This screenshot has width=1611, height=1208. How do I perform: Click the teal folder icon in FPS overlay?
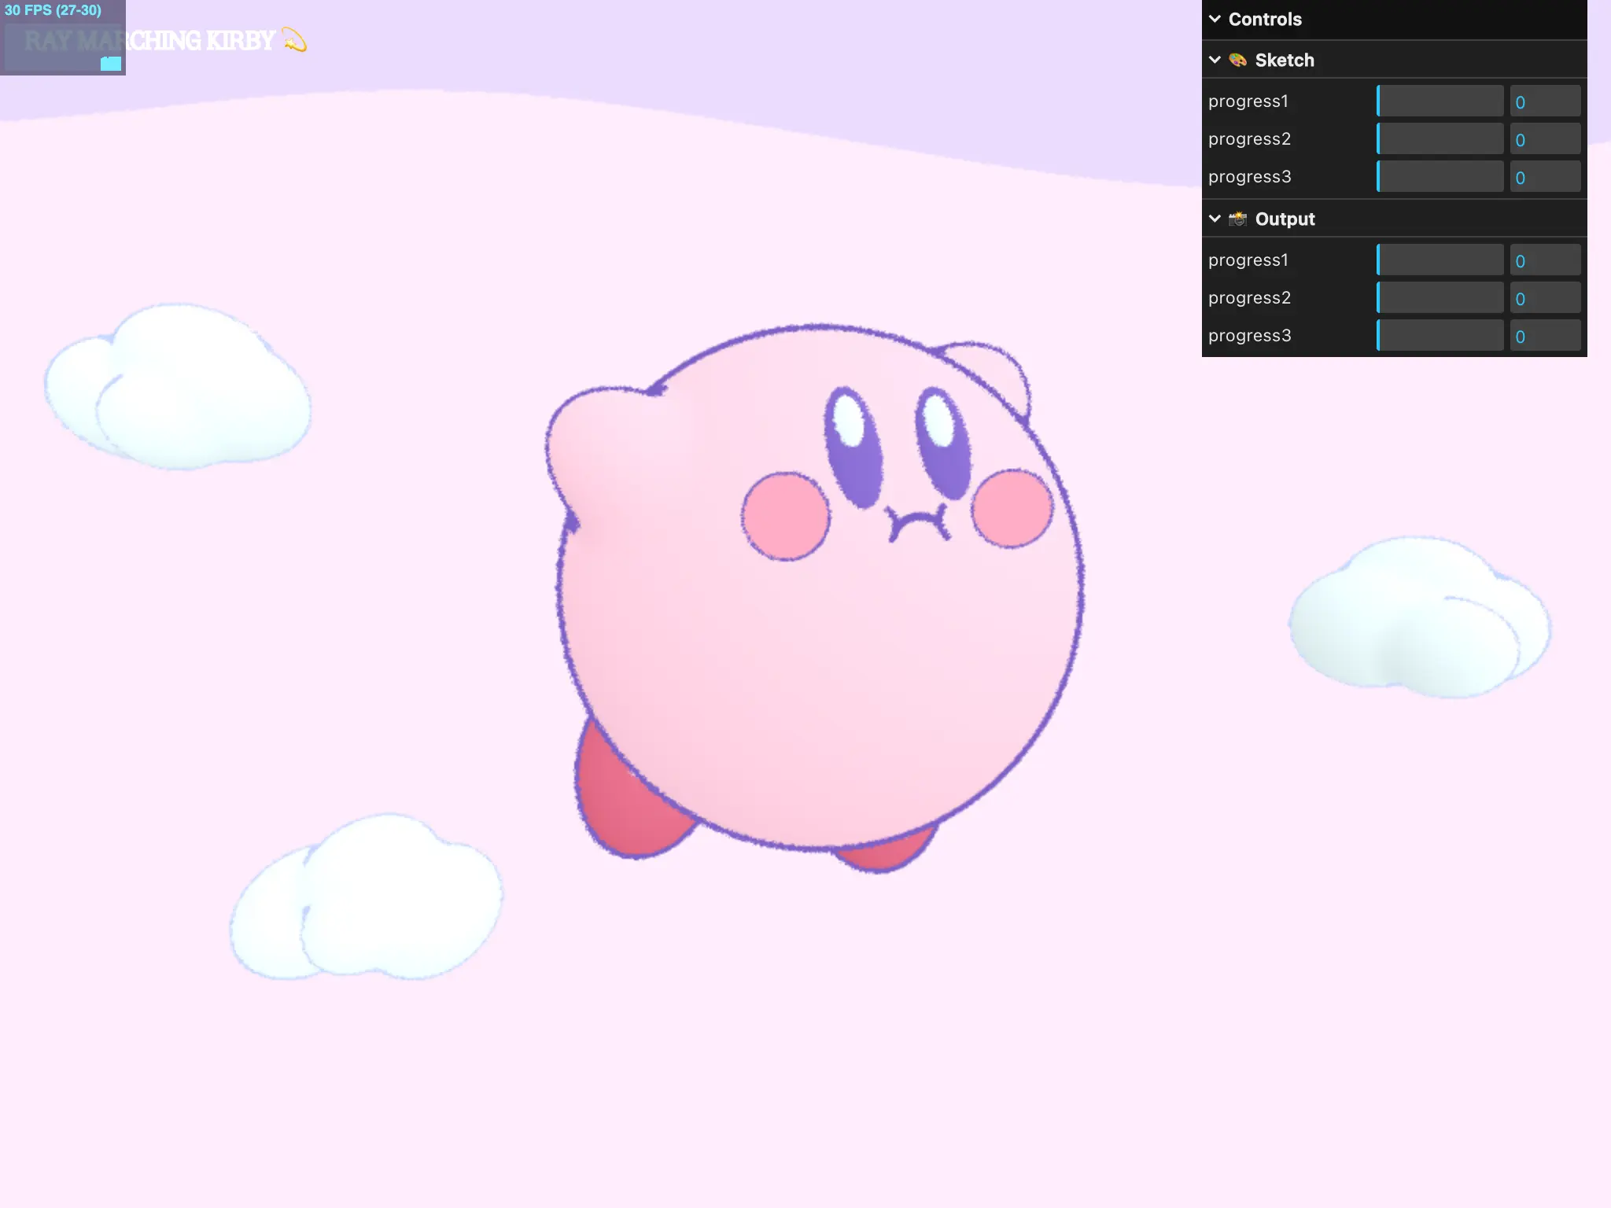110,64
